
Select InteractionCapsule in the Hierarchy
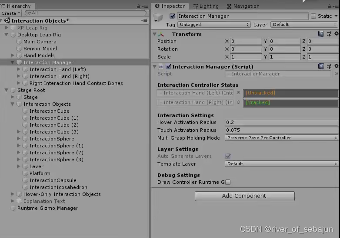[53, 180]
